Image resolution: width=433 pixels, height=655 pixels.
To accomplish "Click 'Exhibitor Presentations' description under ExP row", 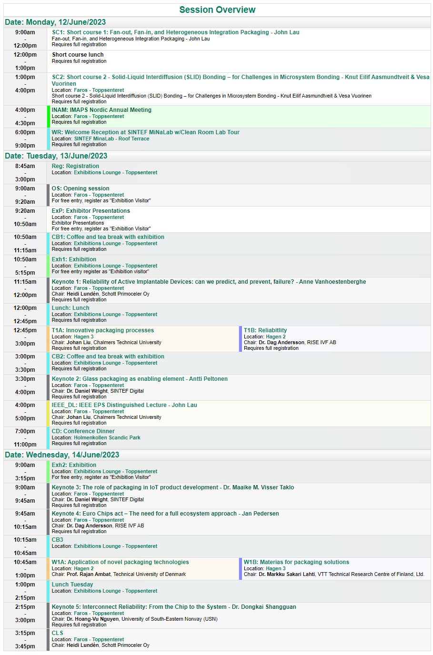I will [x=78, y=223].
